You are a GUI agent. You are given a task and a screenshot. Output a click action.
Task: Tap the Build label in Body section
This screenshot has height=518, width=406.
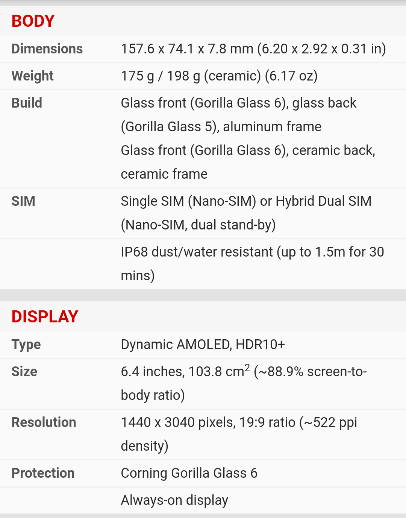(27, 103)
